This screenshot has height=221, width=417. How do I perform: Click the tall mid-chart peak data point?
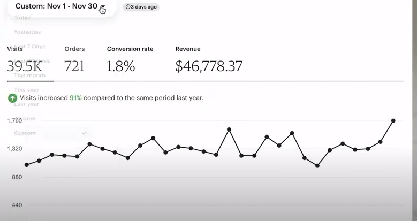229,129
